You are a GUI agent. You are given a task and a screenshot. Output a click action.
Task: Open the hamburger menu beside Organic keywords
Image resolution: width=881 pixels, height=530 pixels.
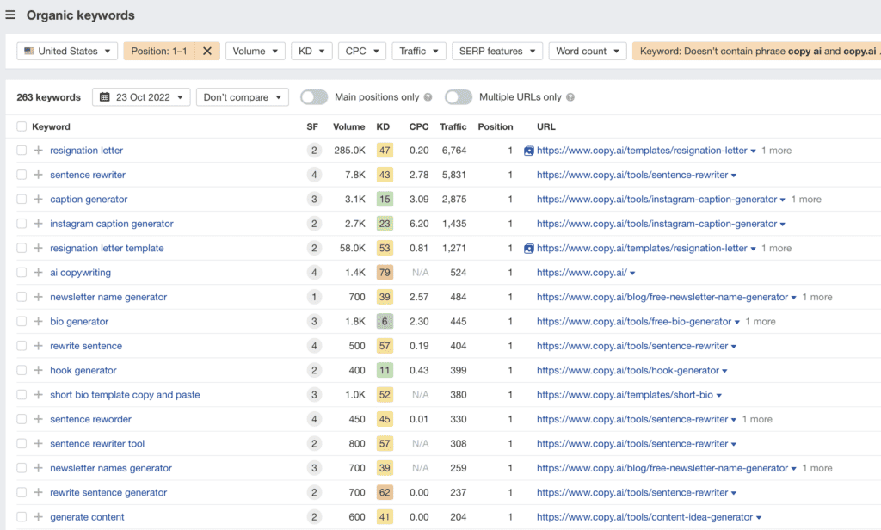(x=10, y=15)
